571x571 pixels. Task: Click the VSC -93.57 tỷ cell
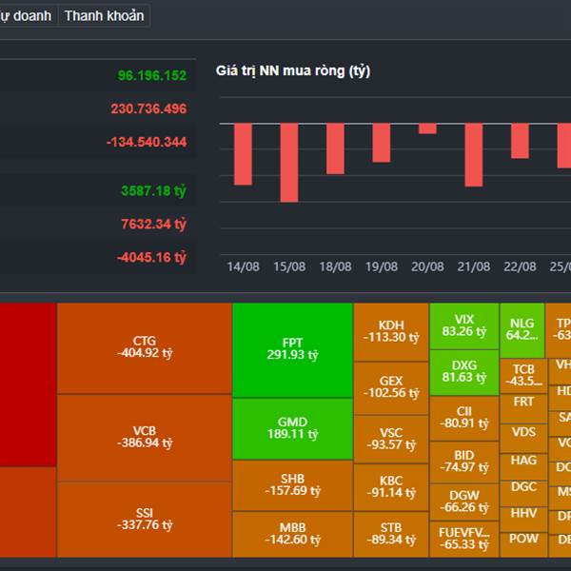tap(391, 440)
